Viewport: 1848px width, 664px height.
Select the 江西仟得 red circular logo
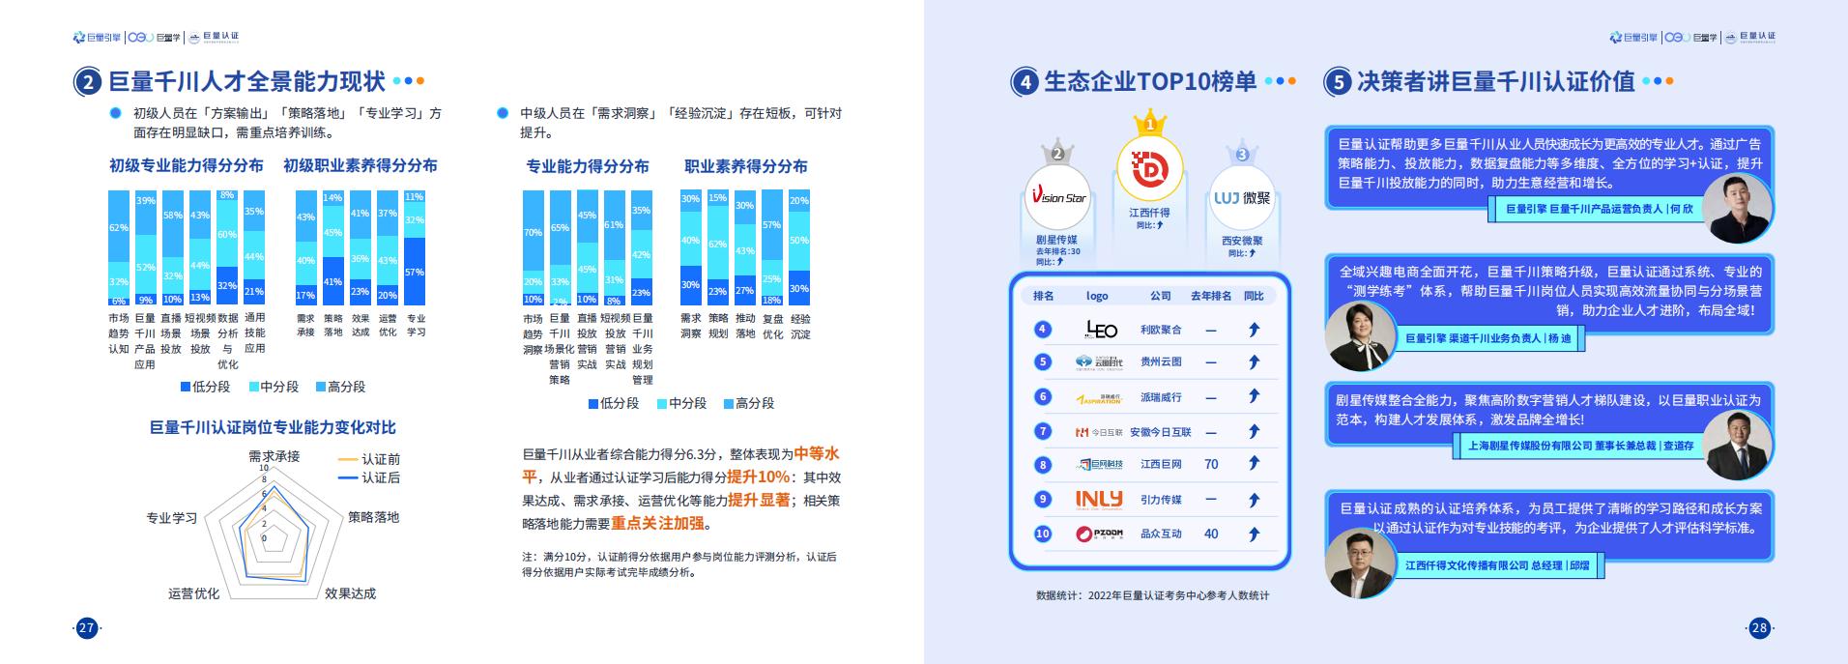tap(1149, 170)
